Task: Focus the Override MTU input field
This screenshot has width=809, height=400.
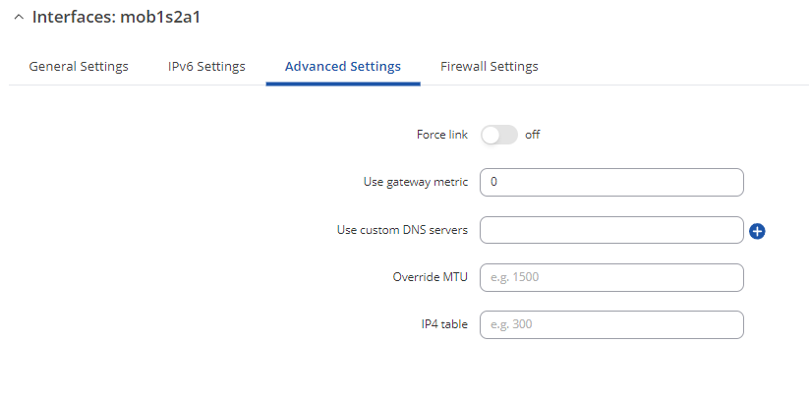Action: (x=611, y=277)
